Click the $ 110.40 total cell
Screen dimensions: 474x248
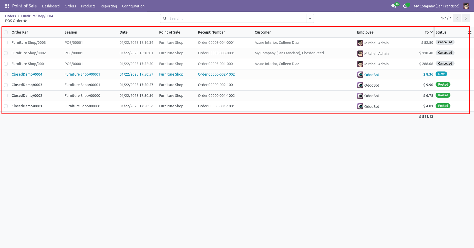click(426, 53)
